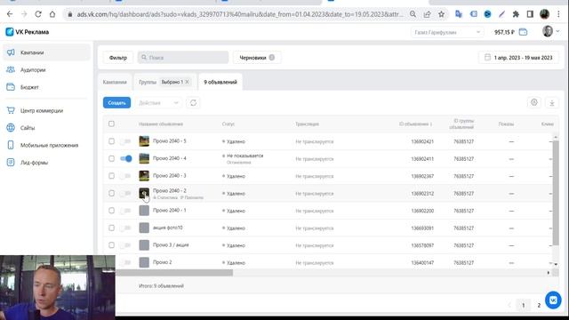This screenshot has height=320, width=569.
Task: Refresh the ads table
Action: point(194,103)
